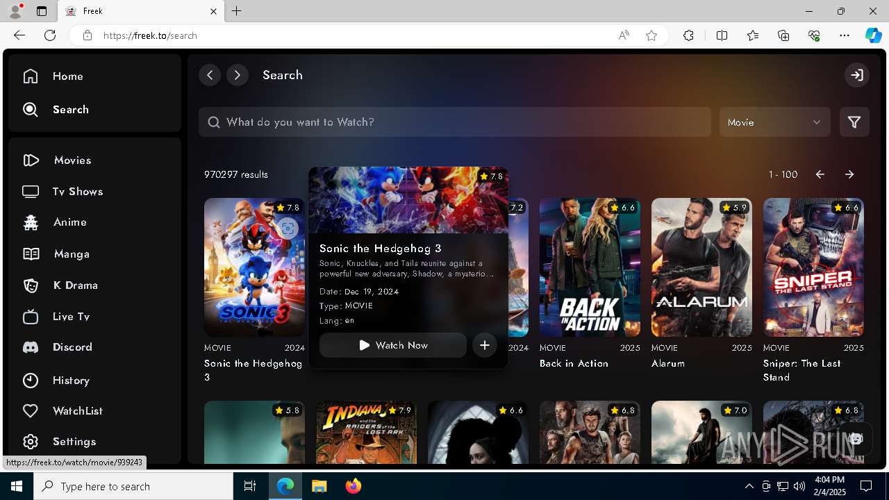Open Edge Settings and more menu
This screenshot has width=889, height=500.
(845, 35)
